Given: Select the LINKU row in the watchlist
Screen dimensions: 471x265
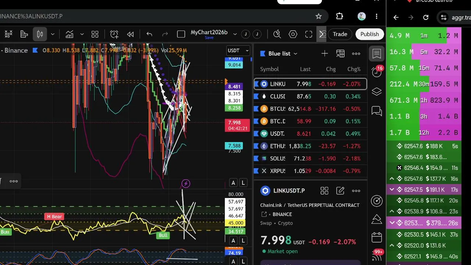Looking at the screenshot, I should tap(311, 84).
